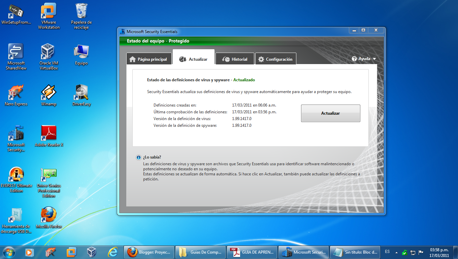This screenshot has height=259, width=458.
Task: Open the network tray icon
Action: coord(413,252)
